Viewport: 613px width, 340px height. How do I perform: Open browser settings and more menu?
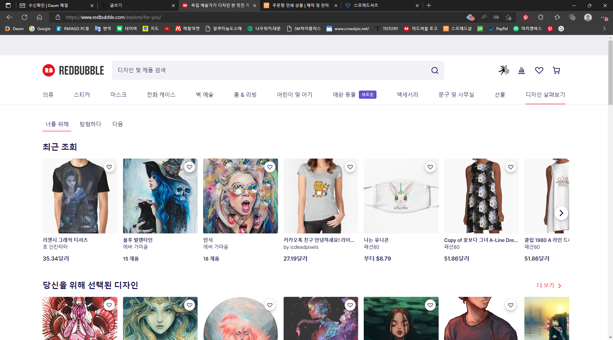(x=604, y=17)
